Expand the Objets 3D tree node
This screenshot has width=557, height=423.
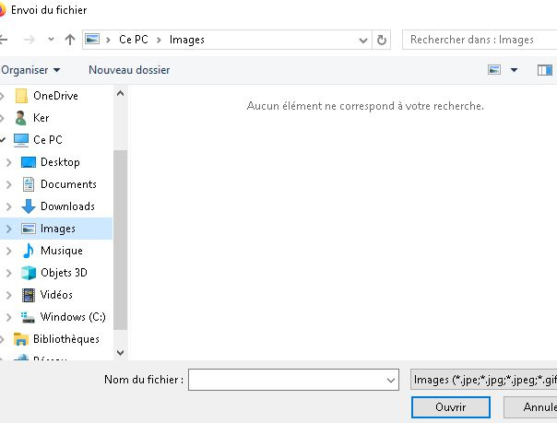click(x=9, y=273)
